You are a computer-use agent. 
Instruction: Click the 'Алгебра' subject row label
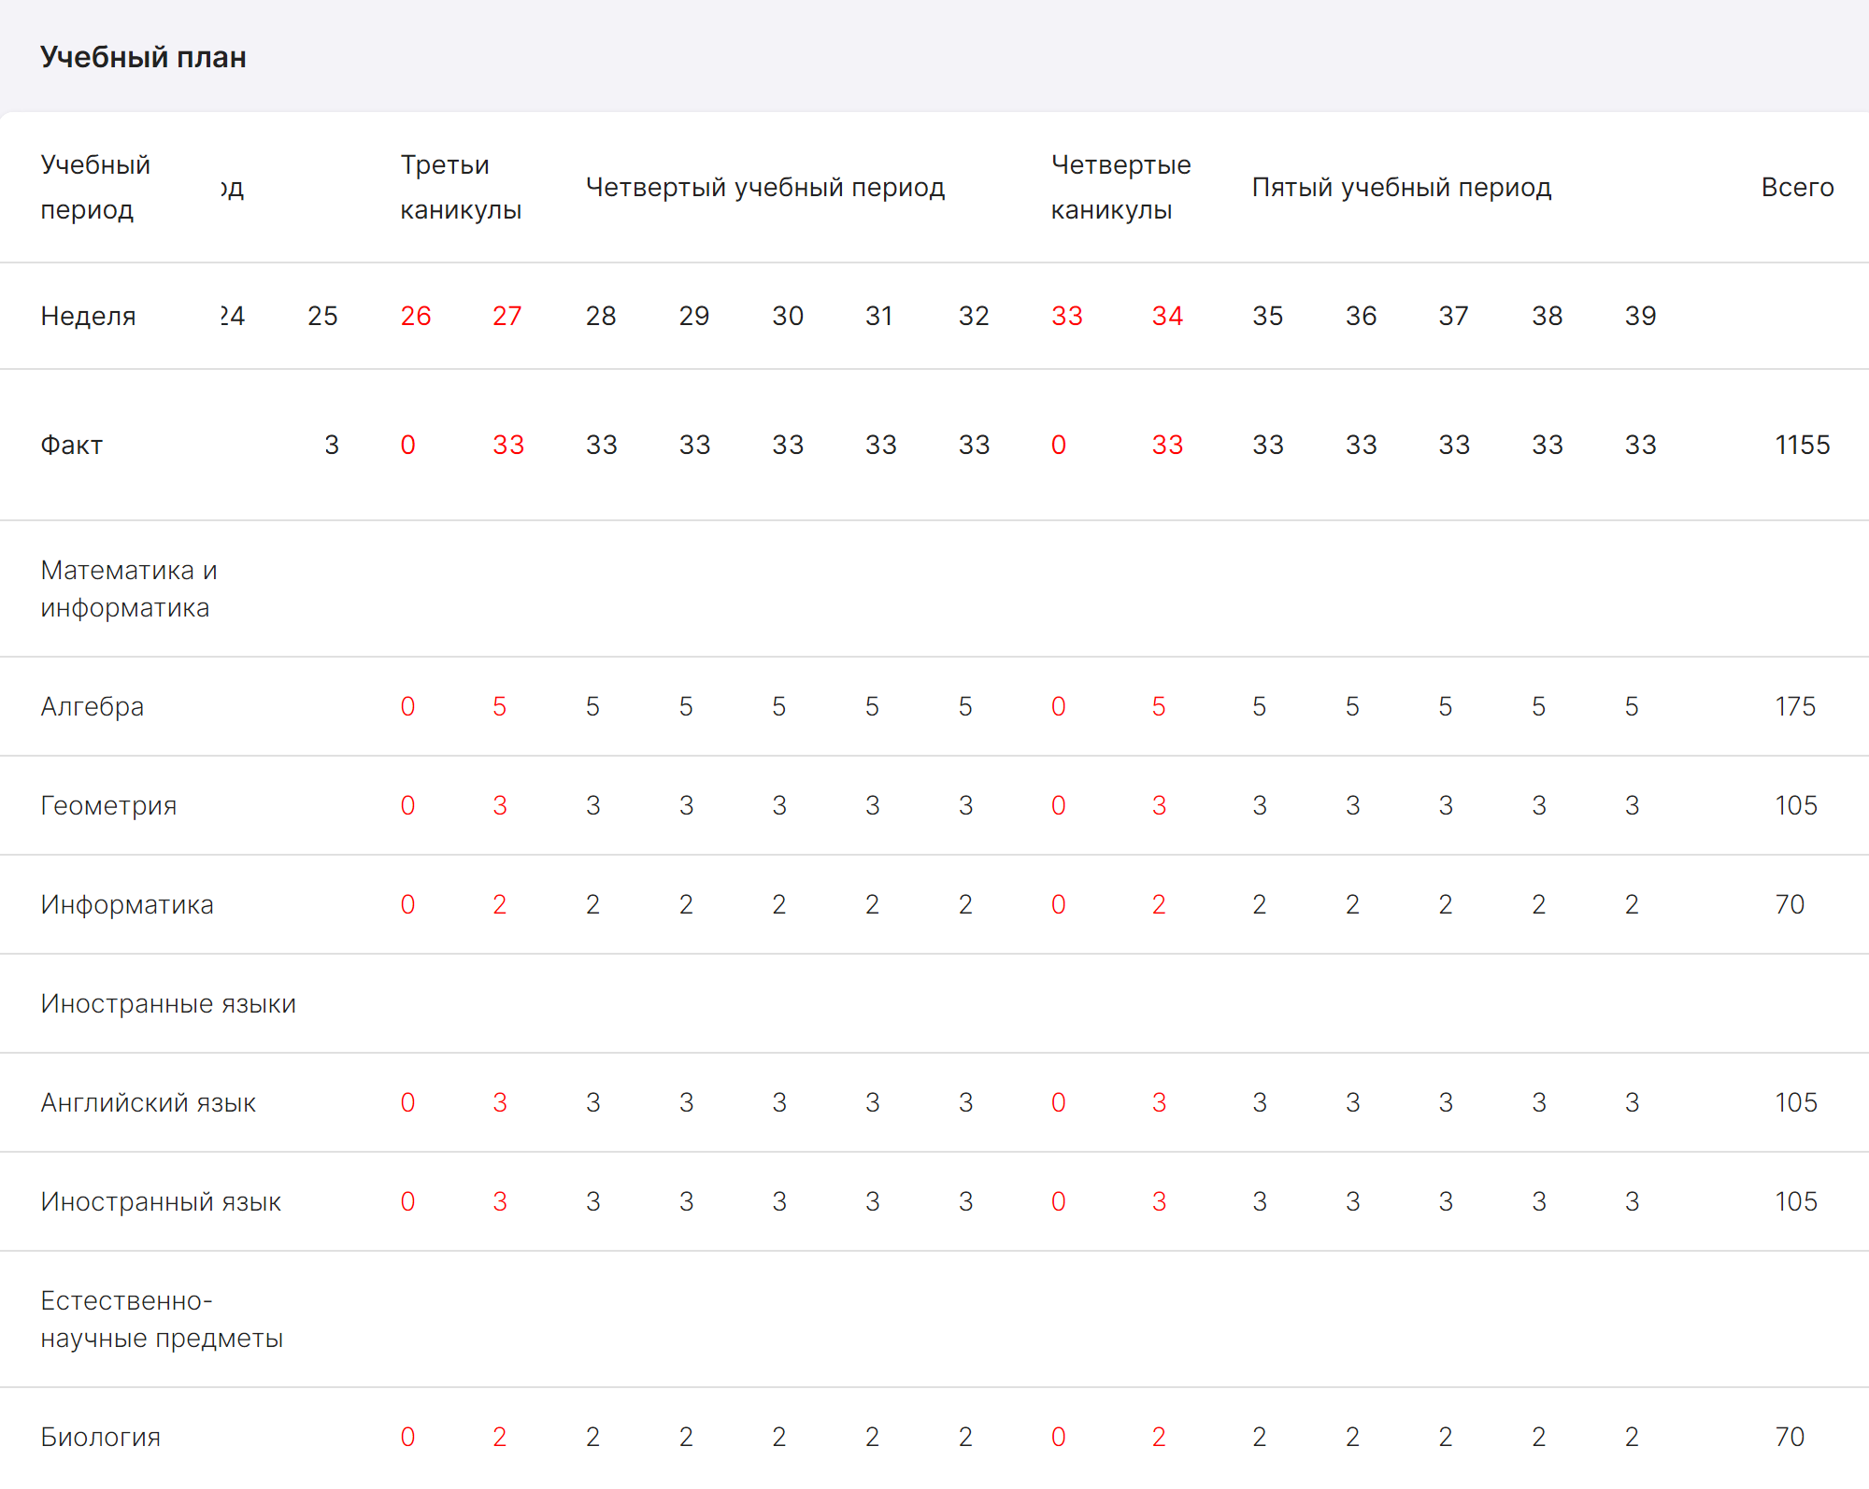pos(93,706)
